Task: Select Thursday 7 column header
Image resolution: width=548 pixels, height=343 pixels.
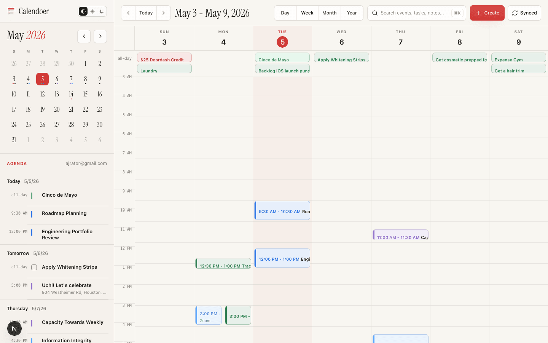Action: click(x=401, y=38)
